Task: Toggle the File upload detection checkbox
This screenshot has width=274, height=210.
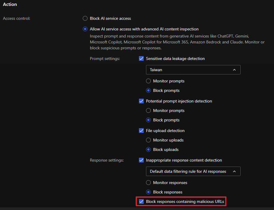Action: point(141,131)
